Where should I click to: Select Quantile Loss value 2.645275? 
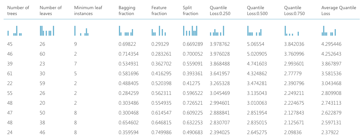click(x=257, y=132)
